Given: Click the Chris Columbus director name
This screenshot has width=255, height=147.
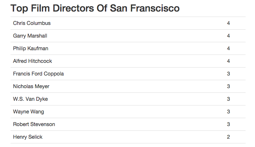Looking at the screenshot, I should point(32,23).
